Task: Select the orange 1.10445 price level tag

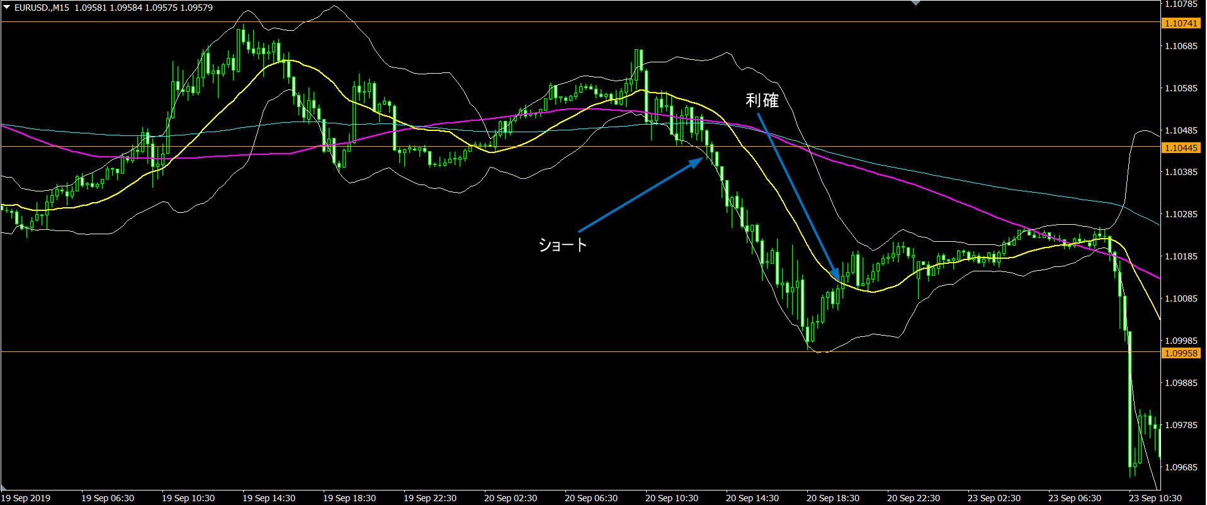Action: pos(1181,148)
